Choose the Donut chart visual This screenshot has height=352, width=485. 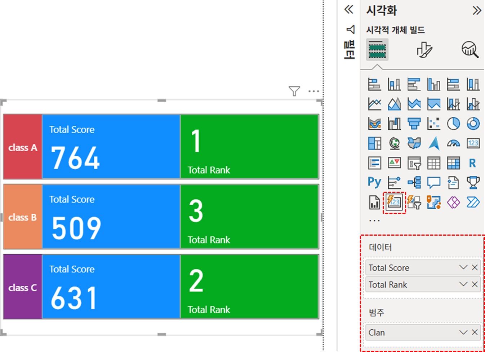473,124
